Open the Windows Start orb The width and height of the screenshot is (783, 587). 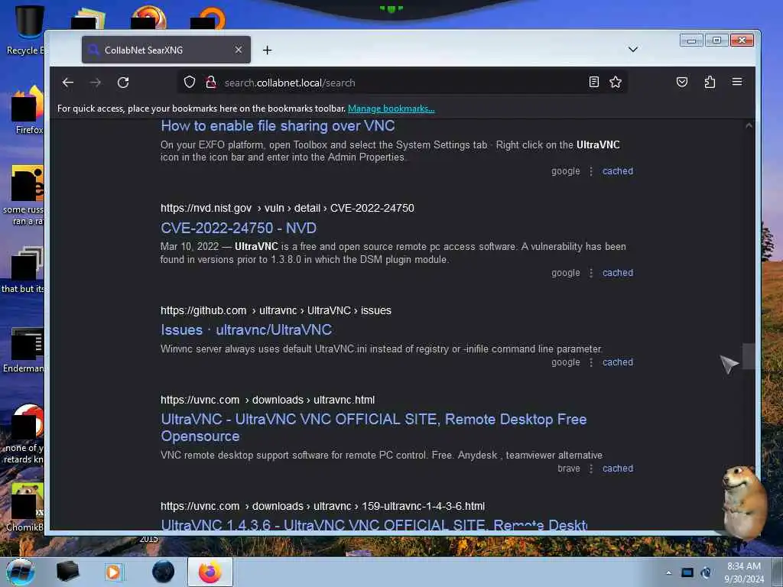click(21, 572)
